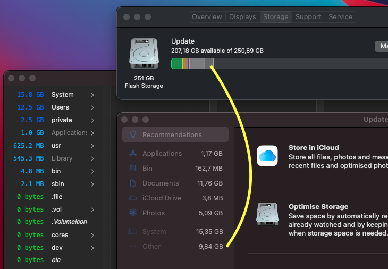The height and width of the screenshot is (269, 388).
Task: Select the Users row showing 12.5 GB
Action: coord(54,107)
